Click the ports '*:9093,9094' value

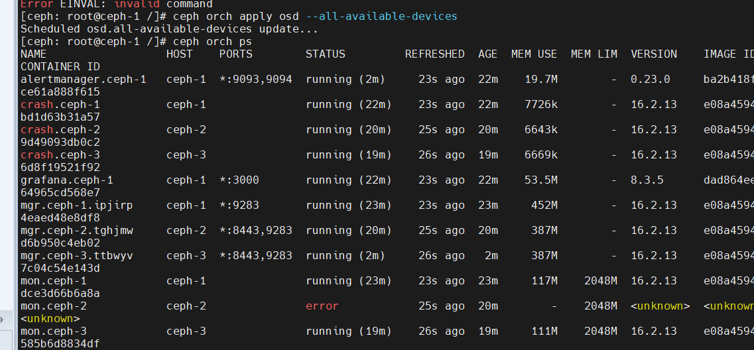coord(256,79)
